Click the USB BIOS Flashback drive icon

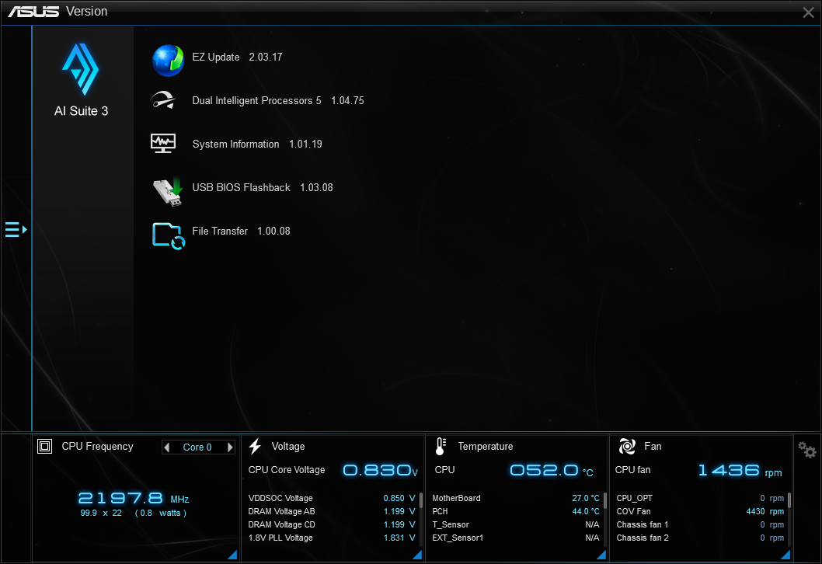pos(168,192)
